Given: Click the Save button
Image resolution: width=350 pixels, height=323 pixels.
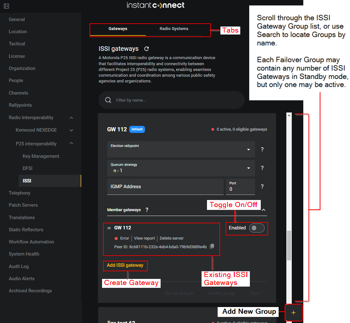Looking at the screenshot, I should tap(255, 293).
